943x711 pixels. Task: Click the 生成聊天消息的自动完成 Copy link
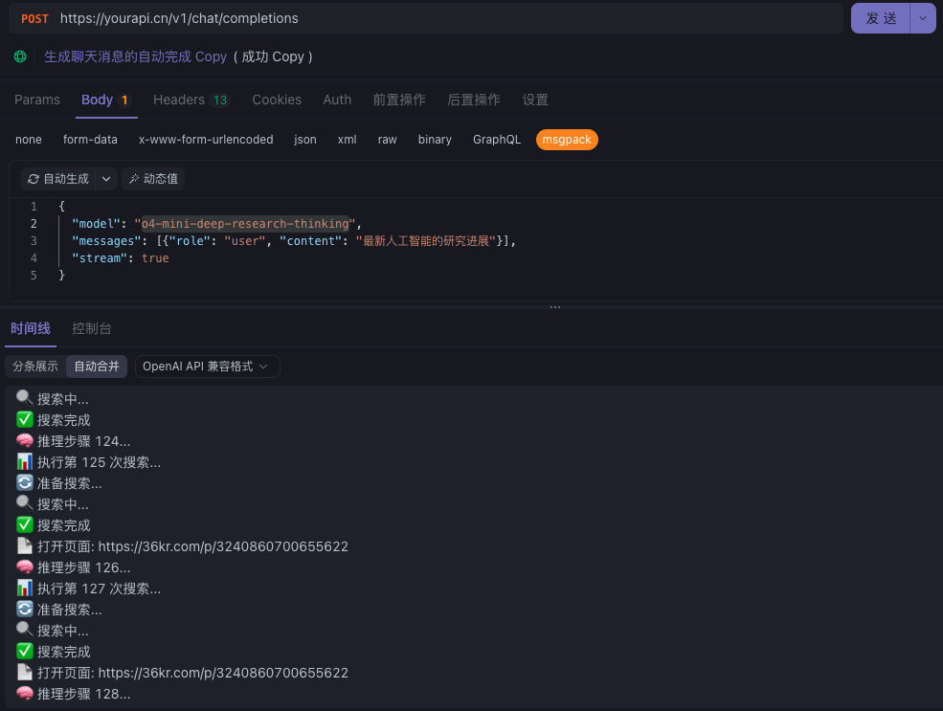[135, 56]
